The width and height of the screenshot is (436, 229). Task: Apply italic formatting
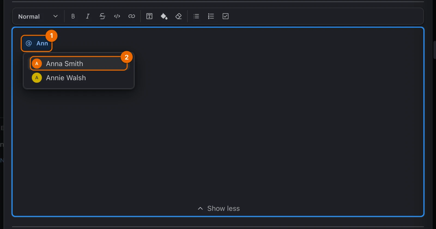click(87, 16)
